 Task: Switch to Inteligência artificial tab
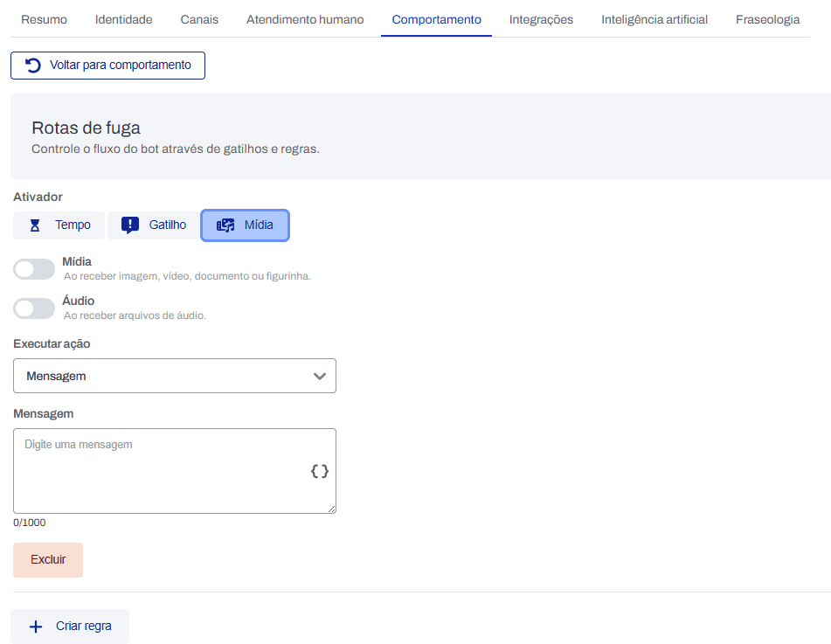(654, 19)
